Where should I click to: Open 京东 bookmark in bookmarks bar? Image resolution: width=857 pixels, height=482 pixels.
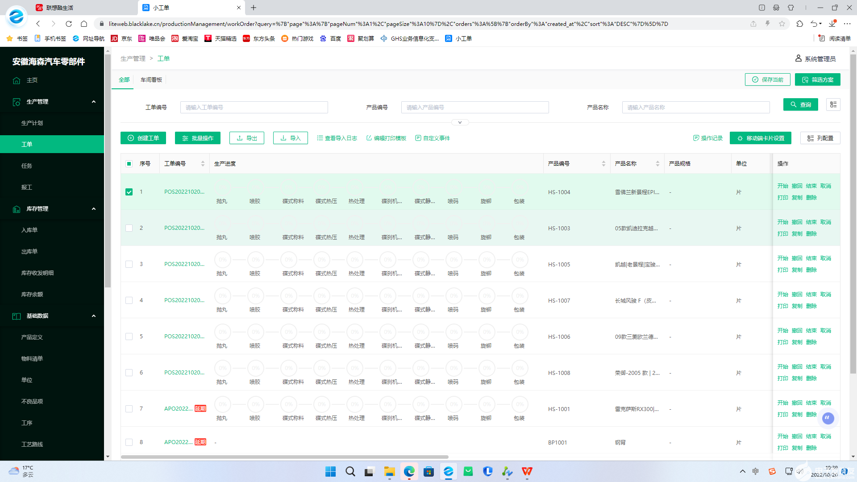(x=121, y=38)
